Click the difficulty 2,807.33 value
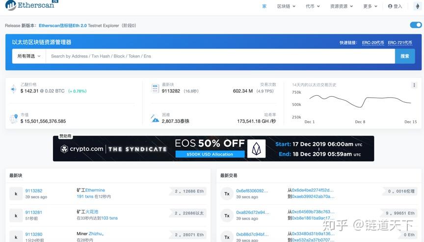Image resolution: width=424 pixels, height=242 pixels. tap(176, 121)
